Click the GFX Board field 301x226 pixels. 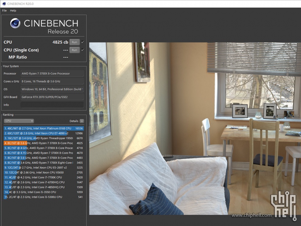(x=52, y=97)
